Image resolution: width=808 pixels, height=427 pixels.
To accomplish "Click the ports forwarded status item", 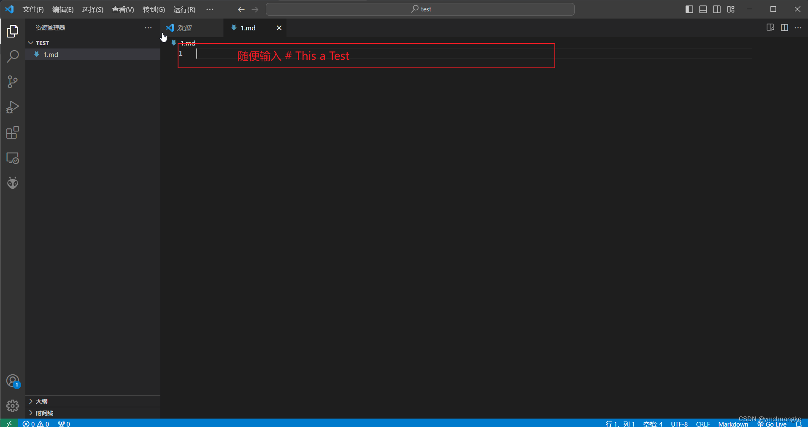I will tap(64, 424).
